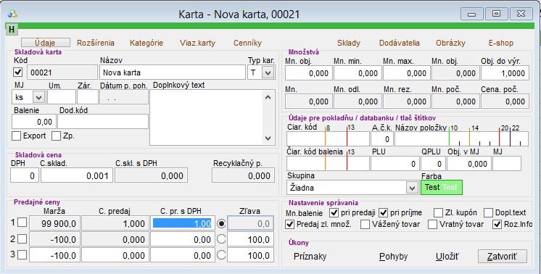Screen dimensions: 541x274
Task: Click Uložiť to save the card
Action: [447, 257]
